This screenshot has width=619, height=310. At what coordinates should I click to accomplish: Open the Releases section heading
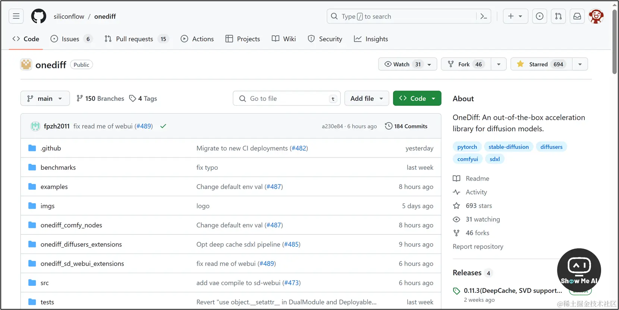pos(467,273)
